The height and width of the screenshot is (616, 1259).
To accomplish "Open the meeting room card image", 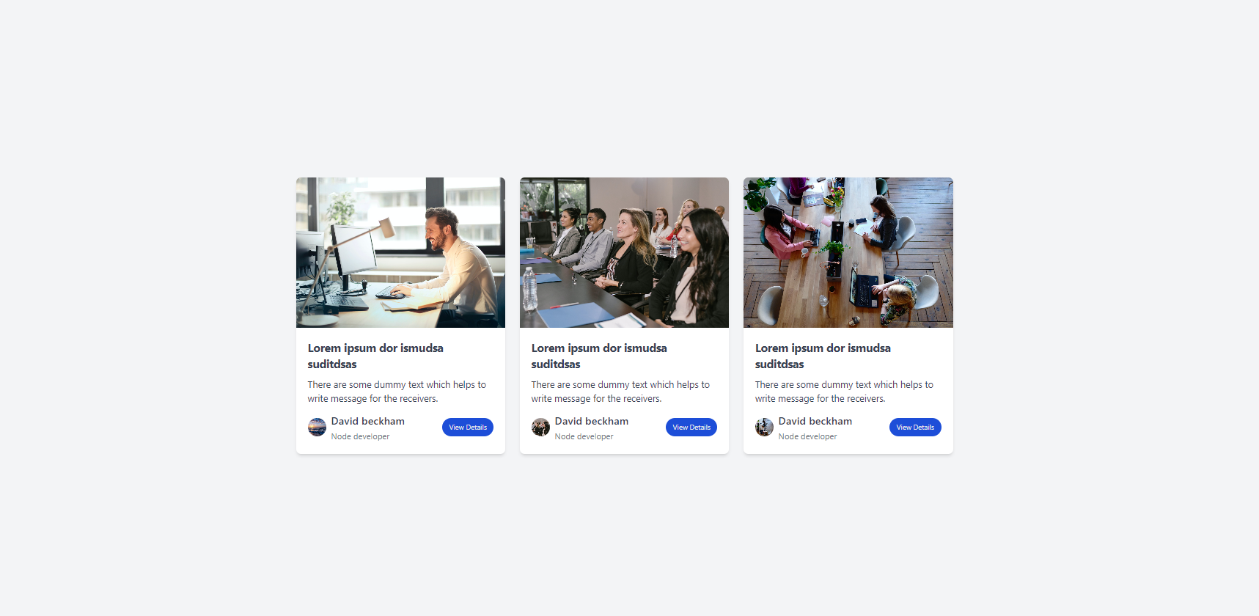I will click(x=624, y=252).
